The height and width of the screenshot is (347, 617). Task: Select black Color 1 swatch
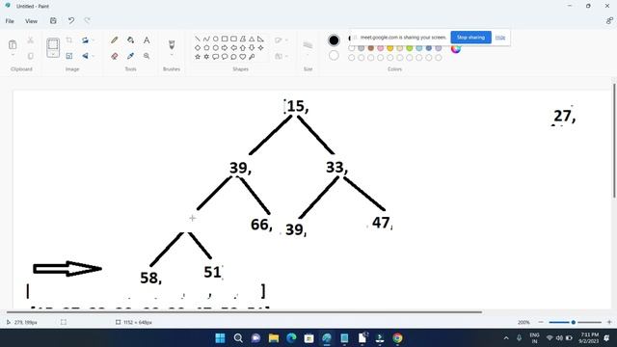click(334, 40)
